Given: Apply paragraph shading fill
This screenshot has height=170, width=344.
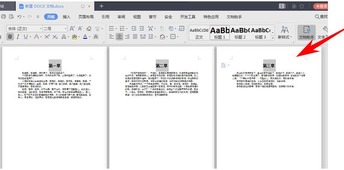Looking at the screenshot, I should pos(162,37).
